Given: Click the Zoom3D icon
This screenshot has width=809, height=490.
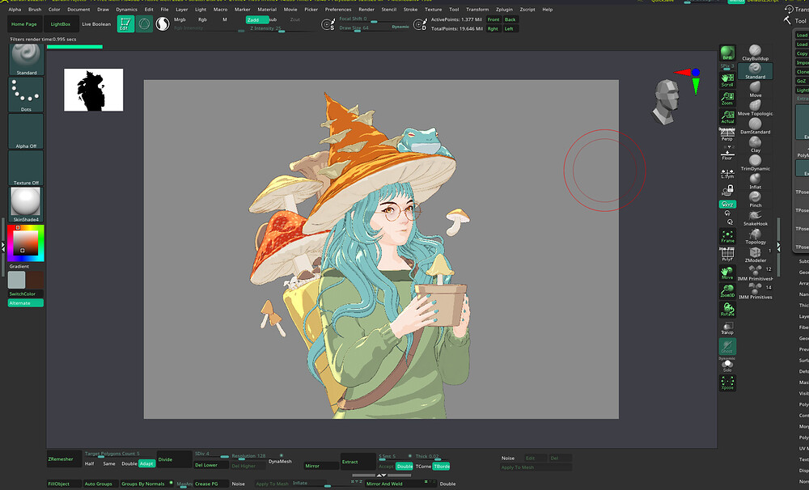Looking at the screenshot, I should coord(727,291).
